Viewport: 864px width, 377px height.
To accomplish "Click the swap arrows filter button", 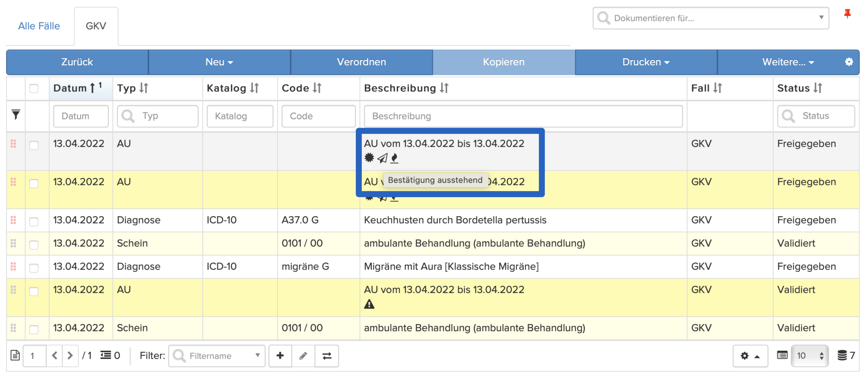I will [x=327, y=355].
